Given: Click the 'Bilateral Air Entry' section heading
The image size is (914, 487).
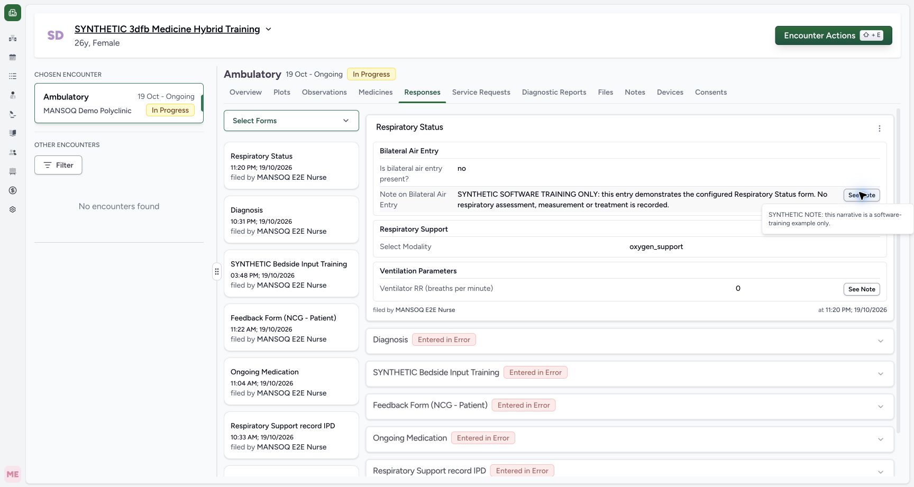Looking at the screenshot, I should (x=409, y=151).
